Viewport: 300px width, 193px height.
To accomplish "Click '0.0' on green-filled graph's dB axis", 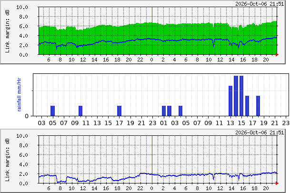I will 23,55.
